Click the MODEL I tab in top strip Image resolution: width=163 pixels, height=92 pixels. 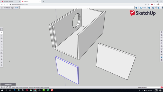[143, 8]
